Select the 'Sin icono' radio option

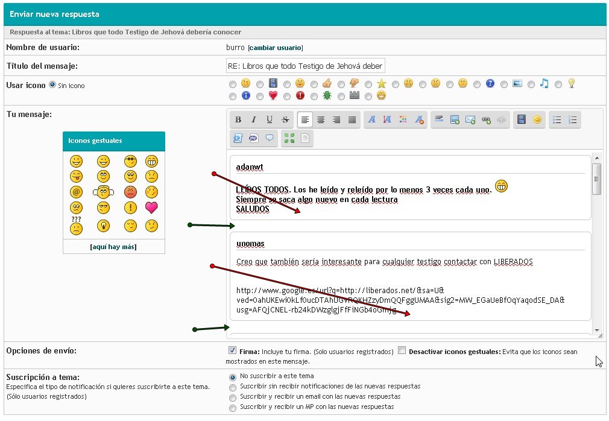pos(52,85)
